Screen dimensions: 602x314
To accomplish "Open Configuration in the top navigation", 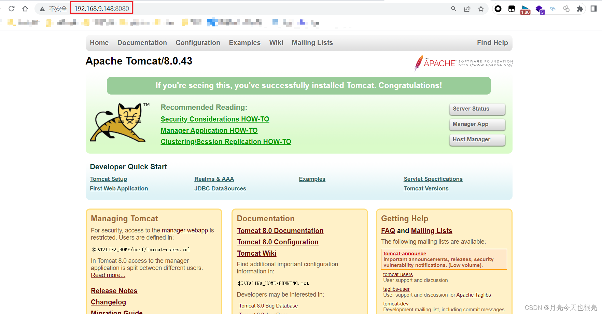I will pyautogui.click(x=198, y=43).
